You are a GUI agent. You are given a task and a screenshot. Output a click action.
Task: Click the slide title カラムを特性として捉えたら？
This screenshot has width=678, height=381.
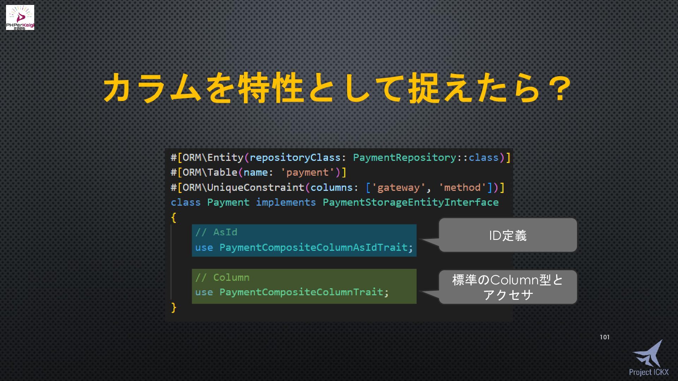[337, 88]
